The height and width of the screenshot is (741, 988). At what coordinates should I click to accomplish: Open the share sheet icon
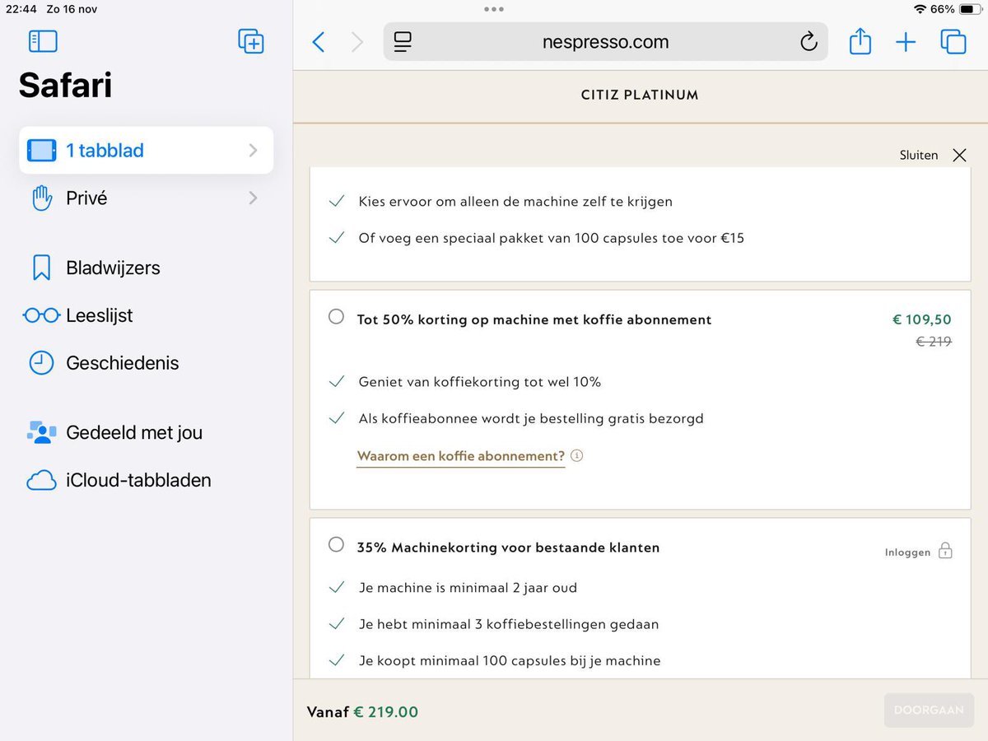[860, 41]
